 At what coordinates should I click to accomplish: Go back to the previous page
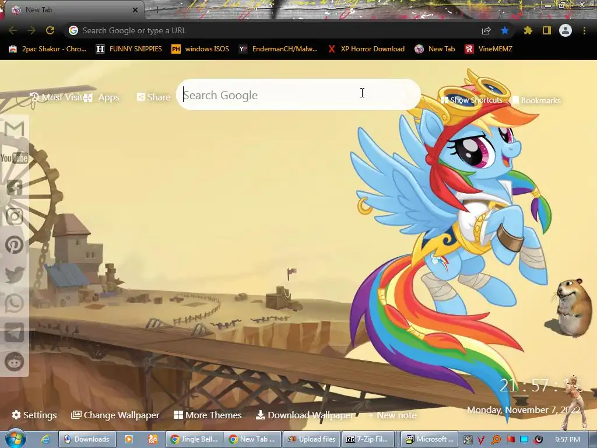(13, 30)
